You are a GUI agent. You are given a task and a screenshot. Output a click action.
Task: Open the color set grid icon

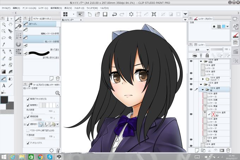(18, 52)
